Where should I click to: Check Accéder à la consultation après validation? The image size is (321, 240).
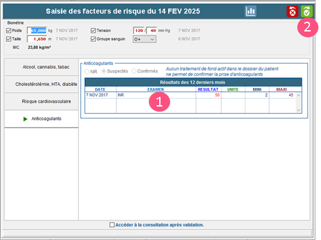coord(112,225)
